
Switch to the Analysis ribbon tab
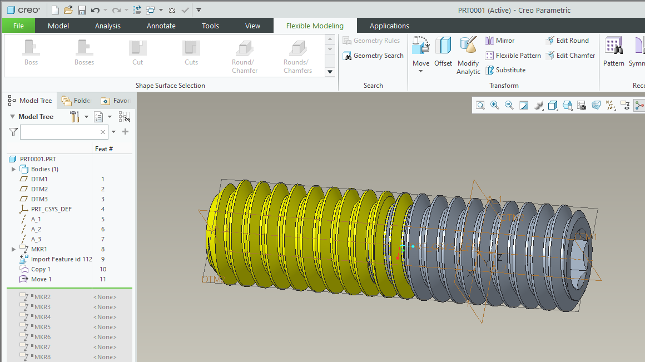pos(107,25)
